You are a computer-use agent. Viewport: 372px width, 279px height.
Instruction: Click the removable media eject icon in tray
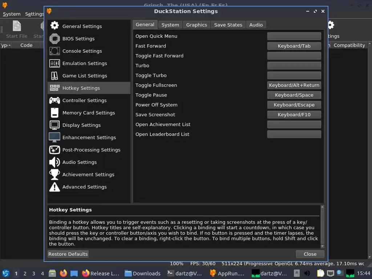pyautogui.click(x=296, y=273)
